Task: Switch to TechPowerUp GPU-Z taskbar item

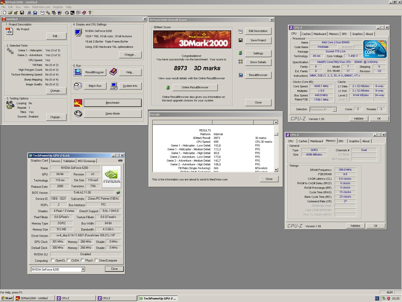Action: coord(158,298)
